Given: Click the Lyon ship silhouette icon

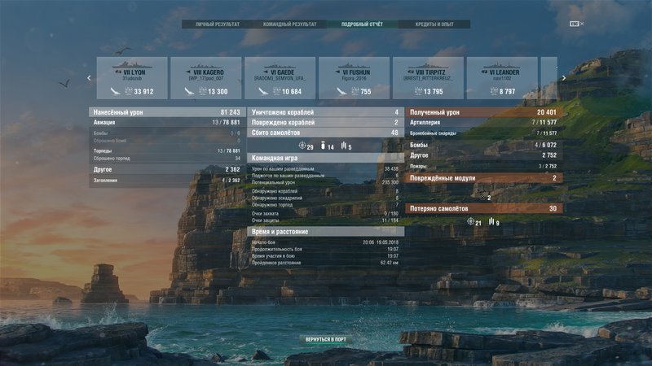Looking at the screenshot, I should tap(132, 65).
